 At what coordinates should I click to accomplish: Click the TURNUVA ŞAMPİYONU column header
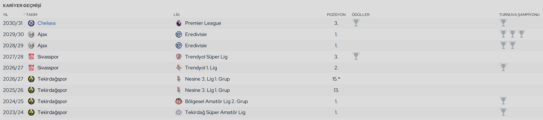pyautogui.click(x=519, y=15)
